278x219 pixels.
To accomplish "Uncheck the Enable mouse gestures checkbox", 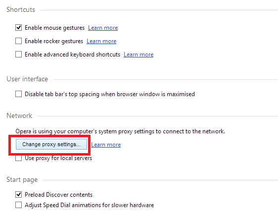I will tap(18, 28).
